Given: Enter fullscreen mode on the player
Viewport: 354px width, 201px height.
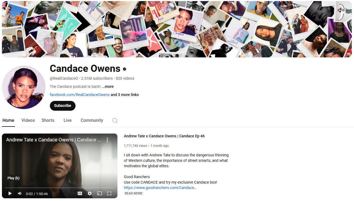Looking at the screenshot, I should (x=109, y=193).
